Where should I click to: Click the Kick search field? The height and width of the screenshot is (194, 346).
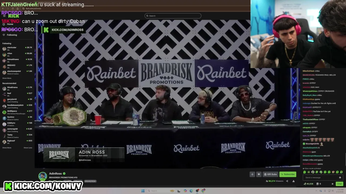coord(173,16)
